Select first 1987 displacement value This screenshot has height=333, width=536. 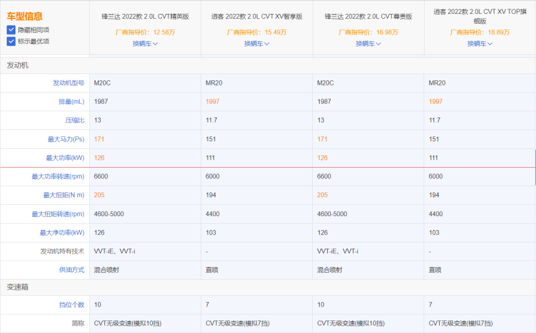pyautogui.click(x=101, y=101)
